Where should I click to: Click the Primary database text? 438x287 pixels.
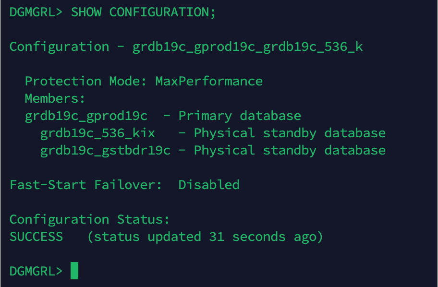[240, 116]
